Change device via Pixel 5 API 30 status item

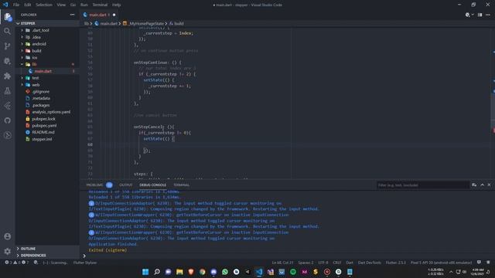tap(442, 263)
